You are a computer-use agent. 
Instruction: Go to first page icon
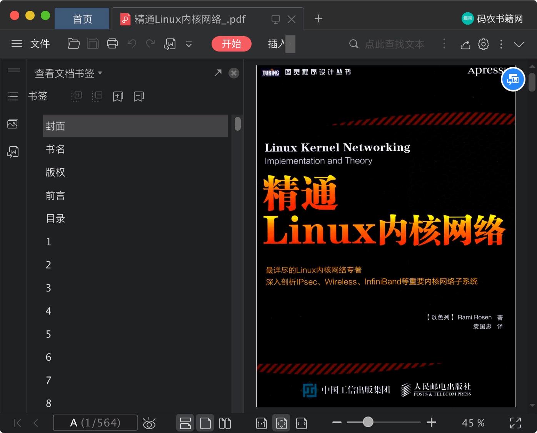point(17,423)
